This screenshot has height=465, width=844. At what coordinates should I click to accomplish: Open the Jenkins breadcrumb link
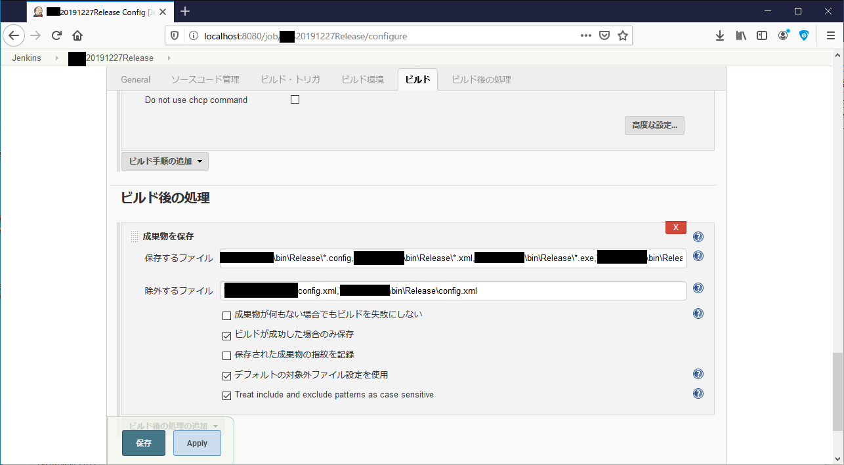click(x=26, y=58)
